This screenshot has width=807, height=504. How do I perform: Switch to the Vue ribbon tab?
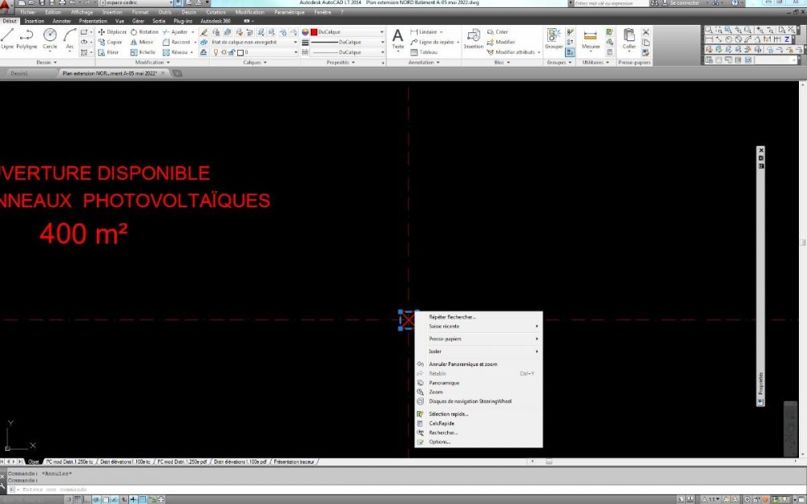coord(119,21)
